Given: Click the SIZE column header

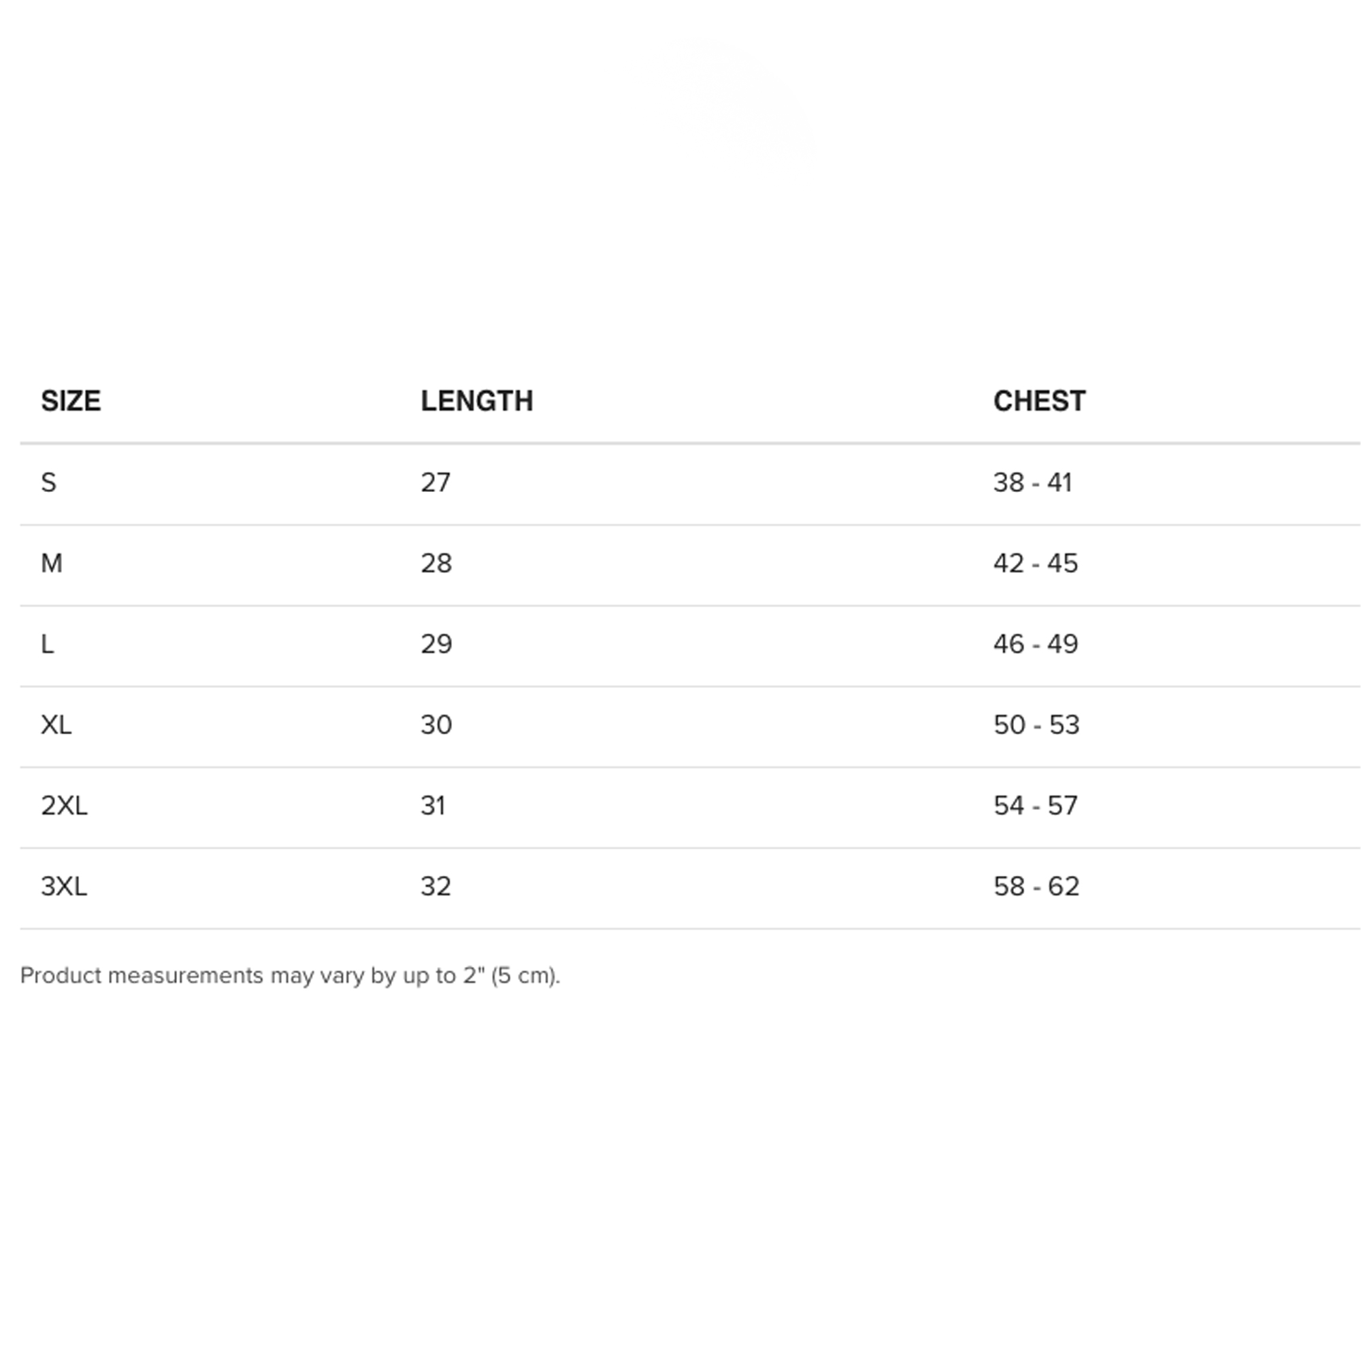Looking at the screenshot, I should (x=71, y=401).
